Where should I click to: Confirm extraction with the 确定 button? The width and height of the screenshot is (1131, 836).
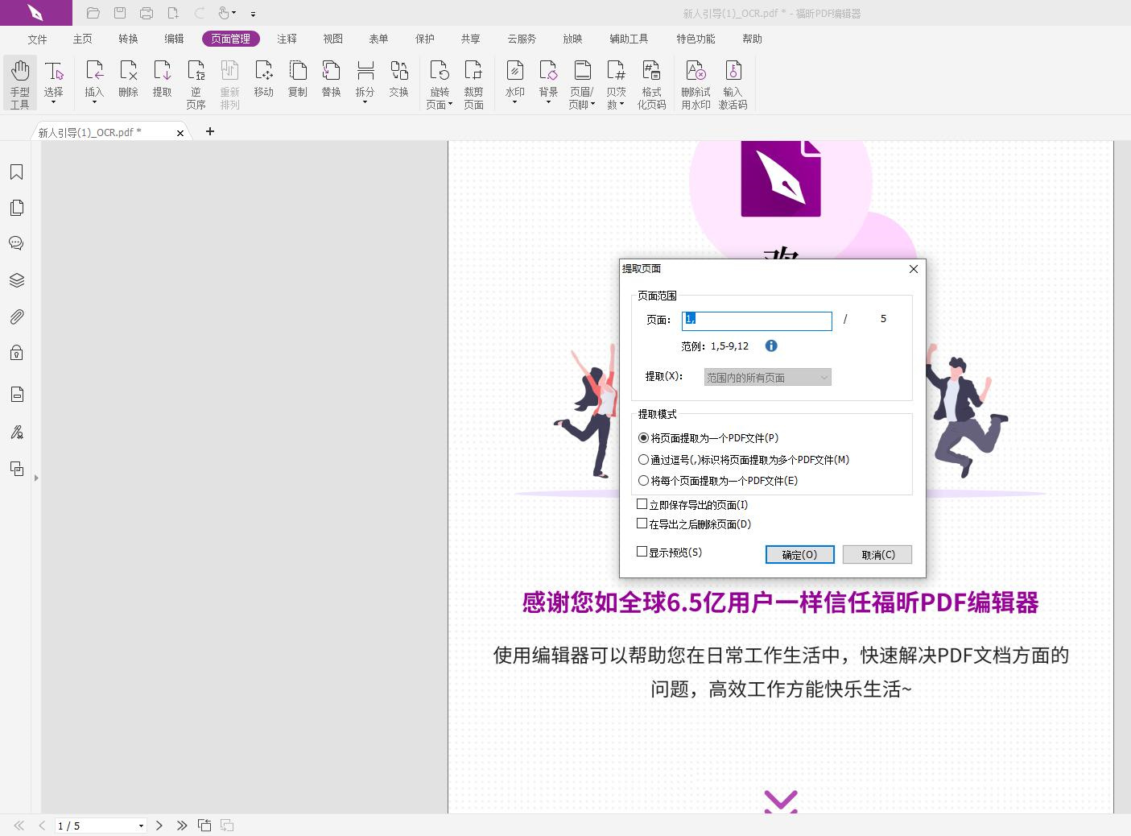[799, 554]
